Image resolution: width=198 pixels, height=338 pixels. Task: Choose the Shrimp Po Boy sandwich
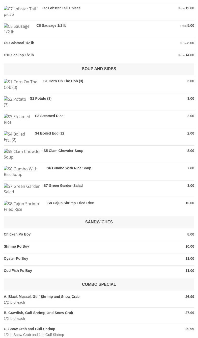[16, 246]
